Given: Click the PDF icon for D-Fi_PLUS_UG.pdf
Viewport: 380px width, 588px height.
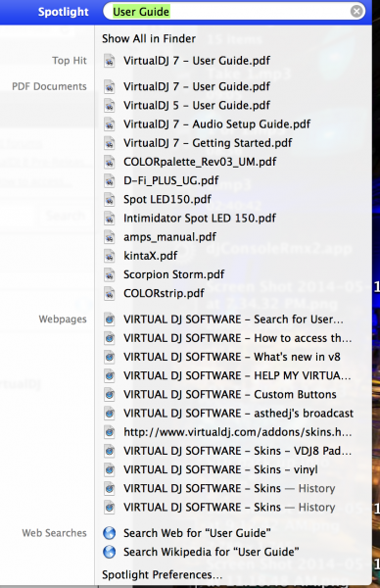Looking at the screenshot, I should (x=109, y=180).
